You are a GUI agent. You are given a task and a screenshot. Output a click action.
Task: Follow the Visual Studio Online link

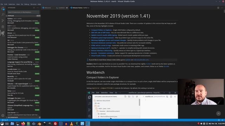[98, 56]
